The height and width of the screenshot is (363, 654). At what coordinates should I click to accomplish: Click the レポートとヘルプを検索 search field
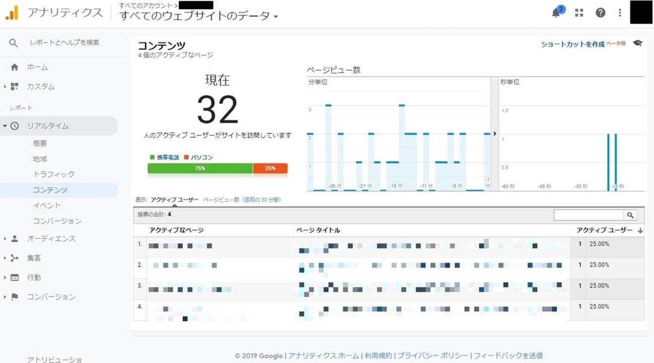[x=64, y=43]
